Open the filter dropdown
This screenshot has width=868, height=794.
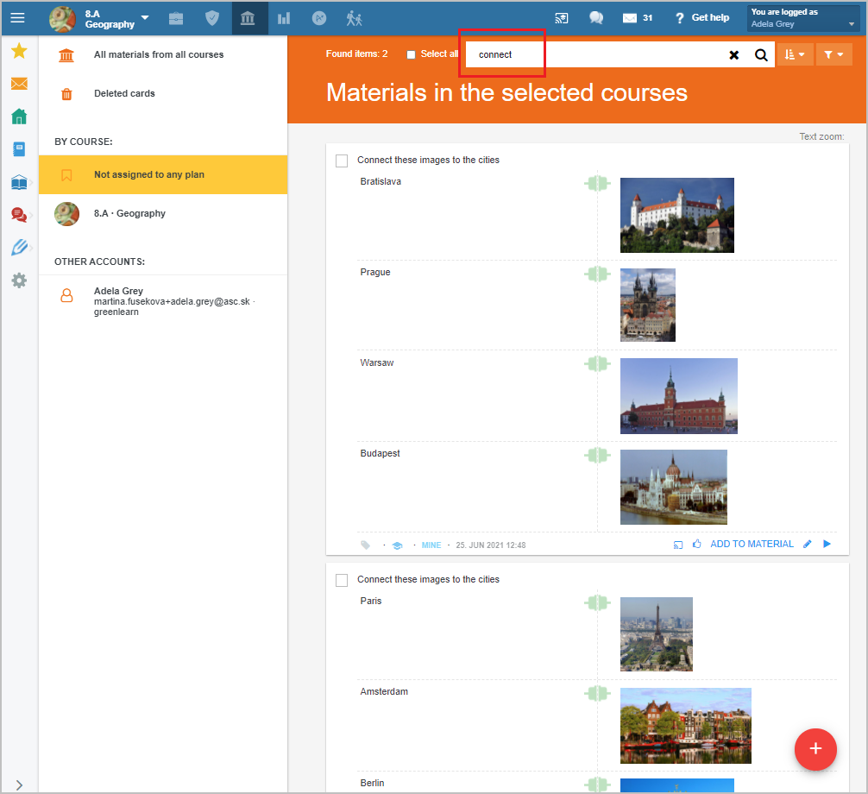(833, 54)
